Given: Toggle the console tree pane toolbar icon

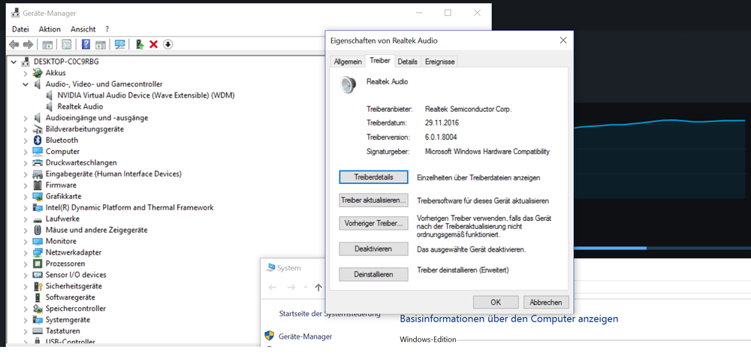Looking at the screenshot, I should (x=47, y=44).
